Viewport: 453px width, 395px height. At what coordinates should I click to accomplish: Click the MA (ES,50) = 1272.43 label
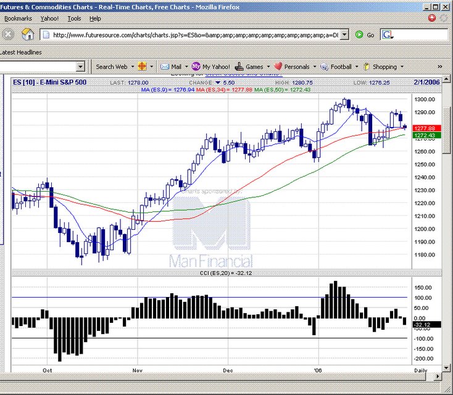click(x=282, y=90)
